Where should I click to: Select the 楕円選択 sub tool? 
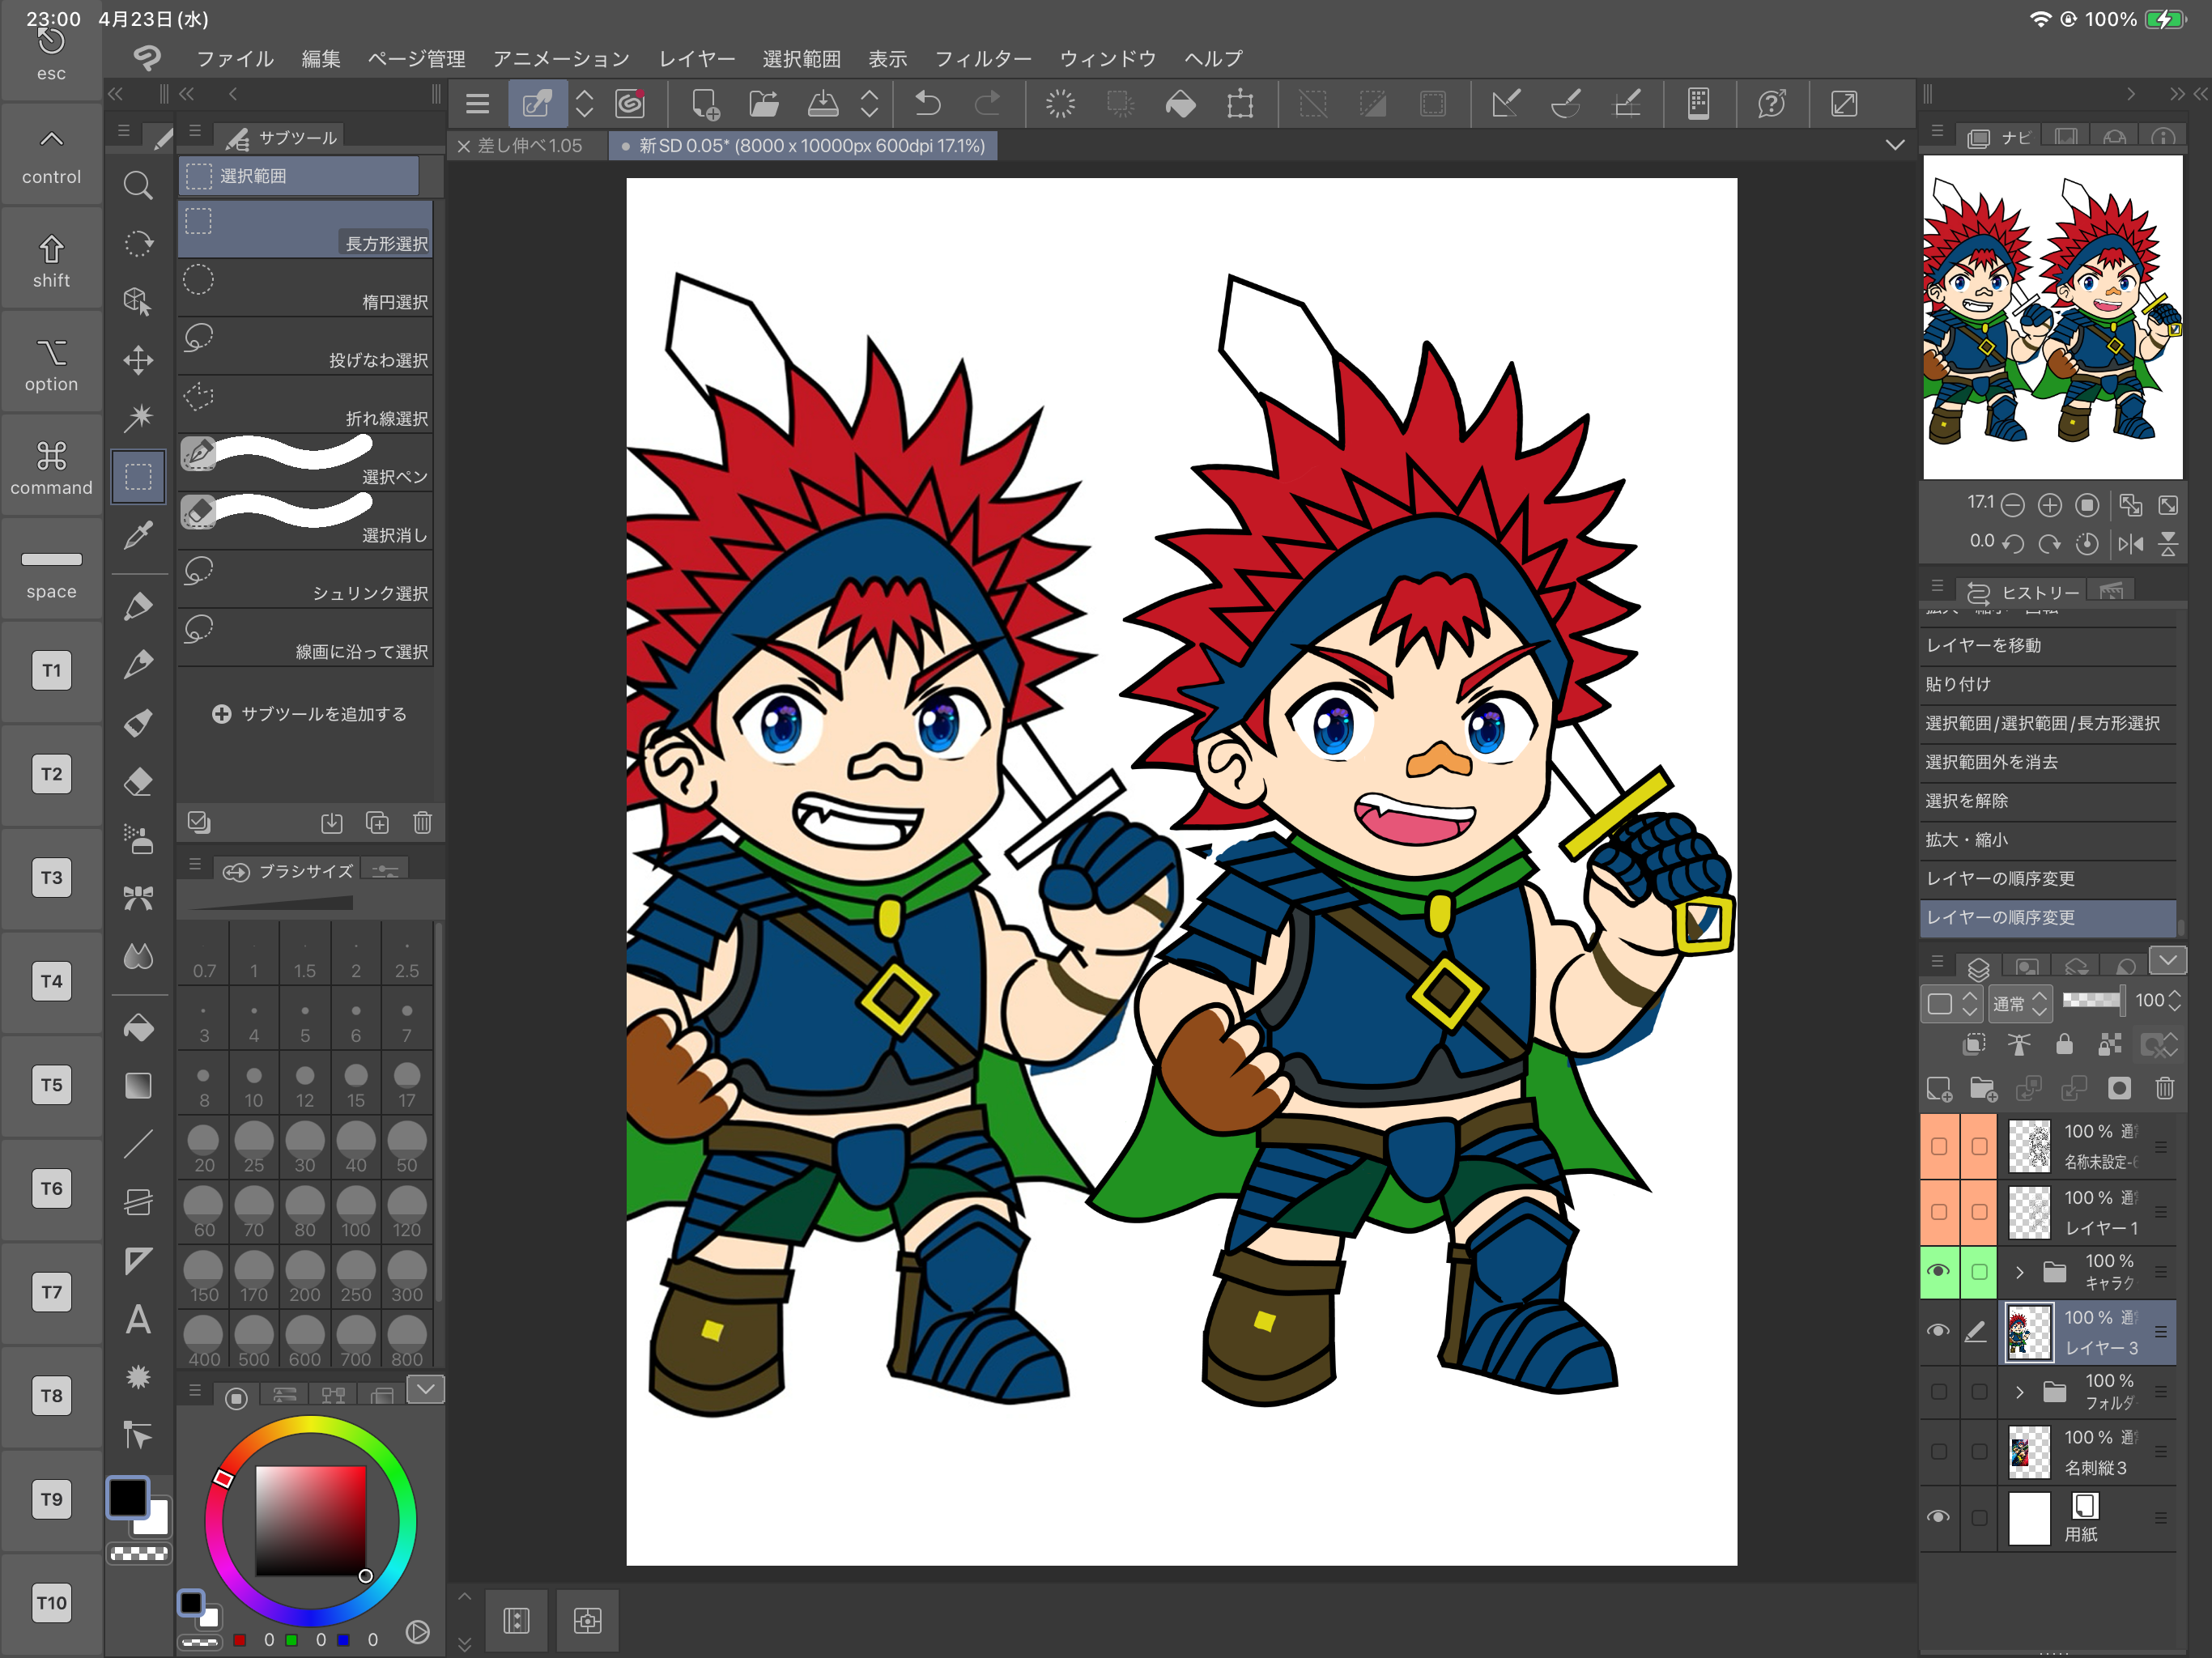(306, 289)
